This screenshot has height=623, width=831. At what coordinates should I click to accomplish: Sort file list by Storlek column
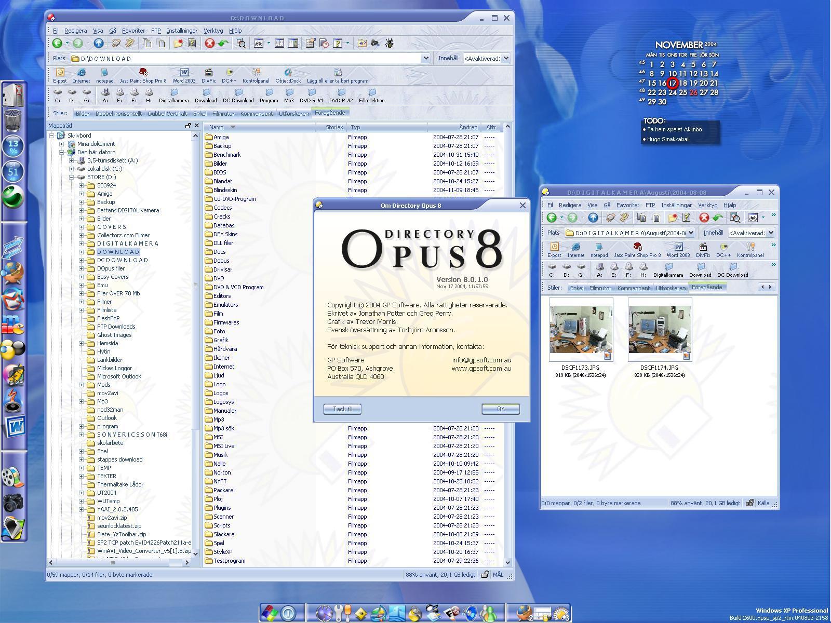[331, 127]
